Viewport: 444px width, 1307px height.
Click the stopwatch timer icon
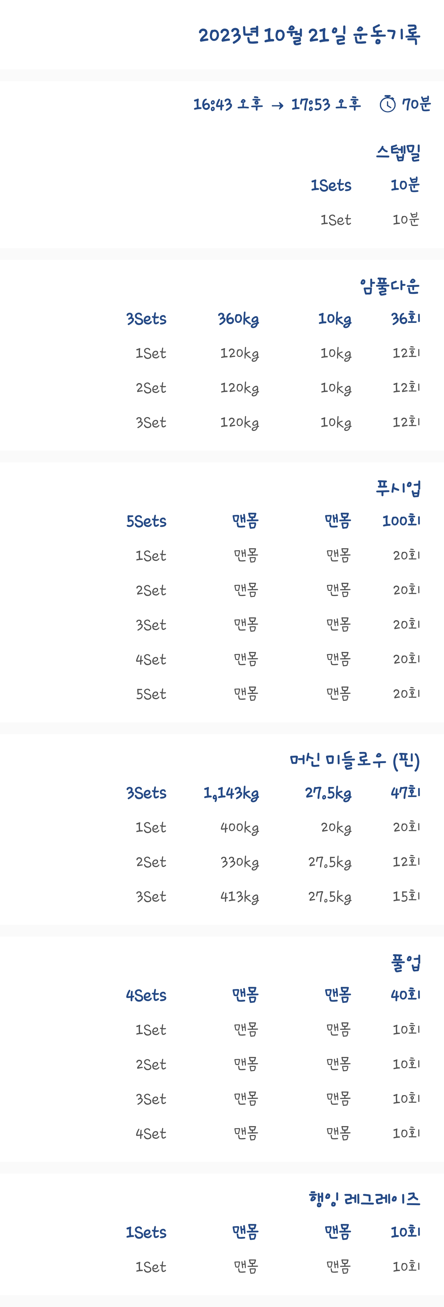tap(387, 104)
